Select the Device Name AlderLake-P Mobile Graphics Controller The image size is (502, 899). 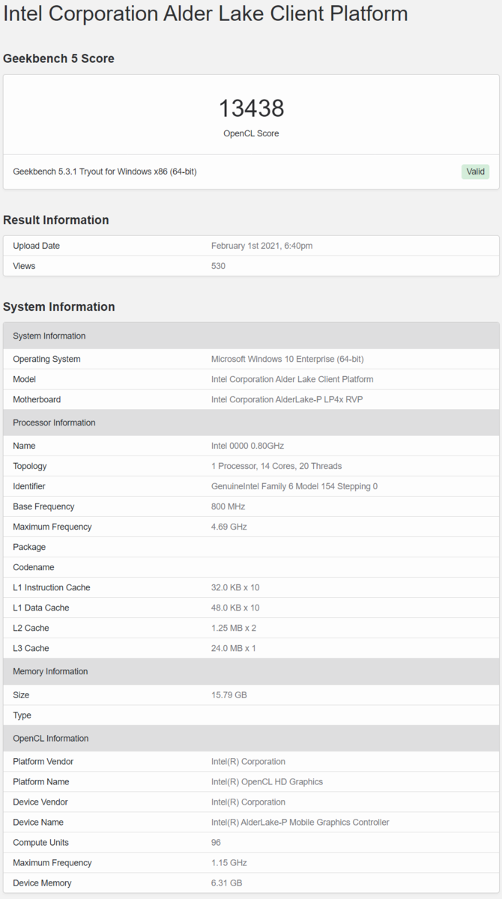pyautogui.click(x=300, y=822)
